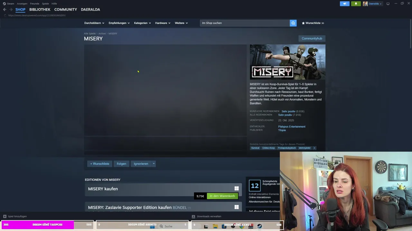Viewport: 412px width, 231px height.
Task: Click the Steam logo menu icon
Action: 4,4
